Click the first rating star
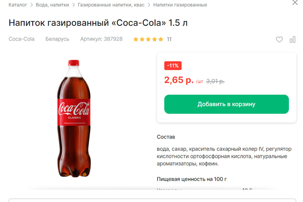303x202 pixels. pyautogui.click(x=136, y=39)
